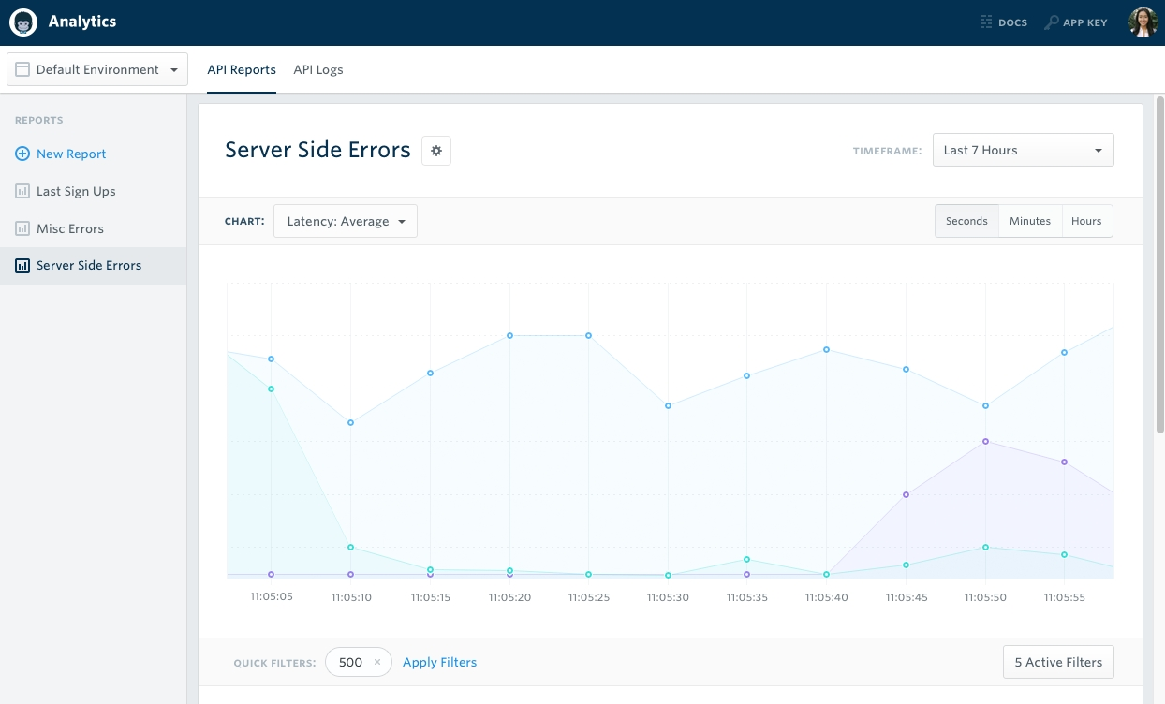Open the Misc Errors report
The height and width of the screenshot is (704, 1165).
[x=70, y=228]
